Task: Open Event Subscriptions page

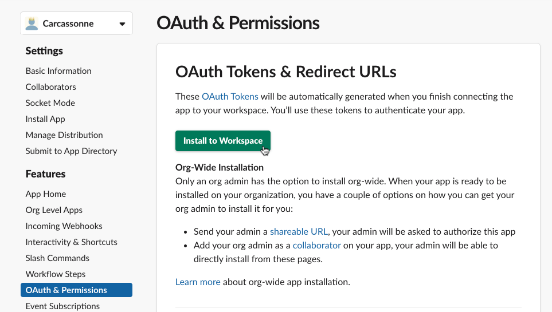Action: pyautogui.click(x=62, y=306)
